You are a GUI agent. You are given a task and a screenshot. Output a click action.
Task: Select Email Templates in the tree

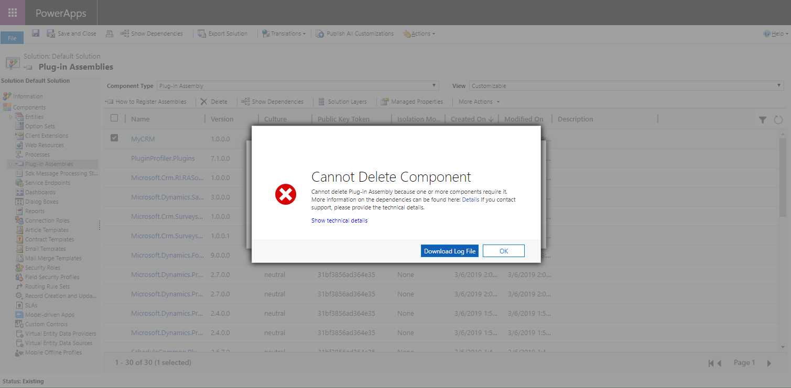(46, 249)
